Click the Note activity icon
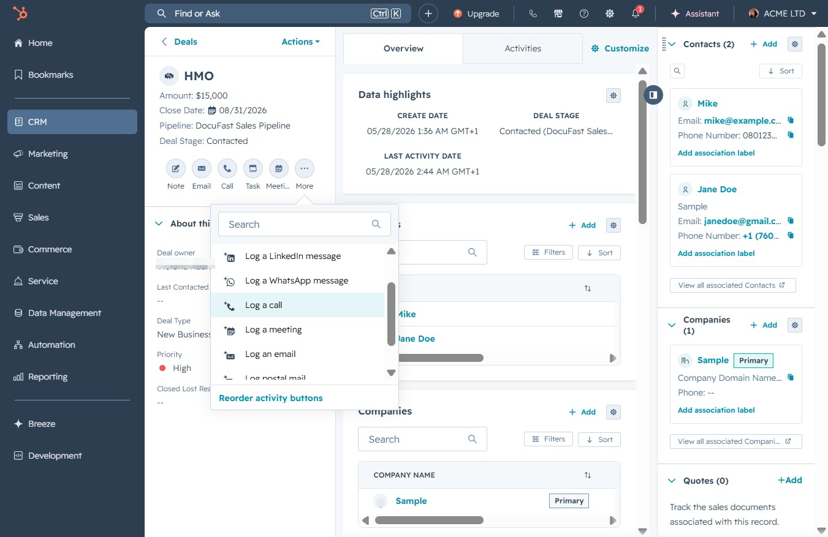Viewport: 828px width, 537px height. pyautogui.click(x=176, y=168)
